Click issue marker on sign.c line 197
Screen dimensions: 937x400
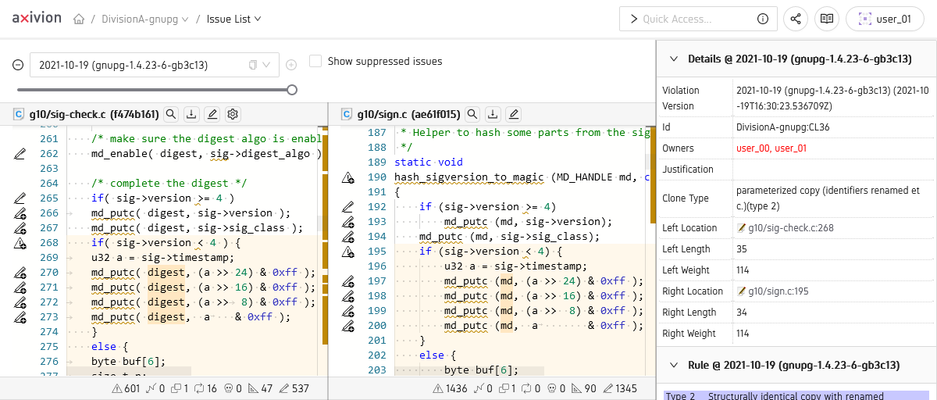(x=347, y=281)
